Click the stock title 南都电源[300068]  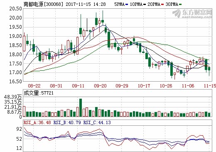(43, 4)
